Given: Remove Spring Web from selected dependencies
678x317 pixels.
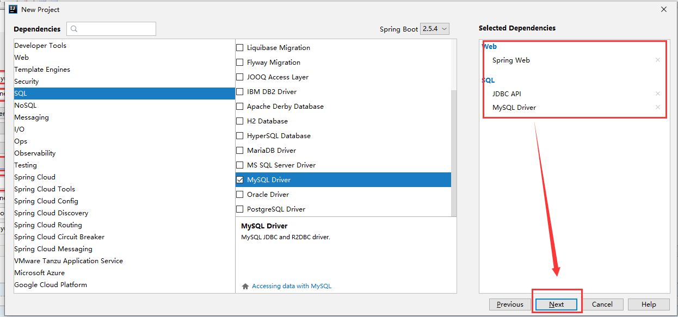Looking at the screenshot, I should 657,60.
